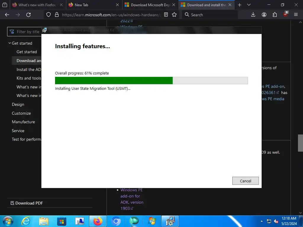Switch to Download Microsoft Deployment tab
Viewport: 303px width, 227px height.
click(150, 5)
